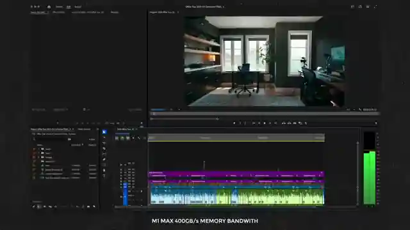Image resolution: width=410 pixels, height=230 pixels.
Task: Switch to the Edit workspace tab
Action: pyautogui.click(x=69, y=7)
